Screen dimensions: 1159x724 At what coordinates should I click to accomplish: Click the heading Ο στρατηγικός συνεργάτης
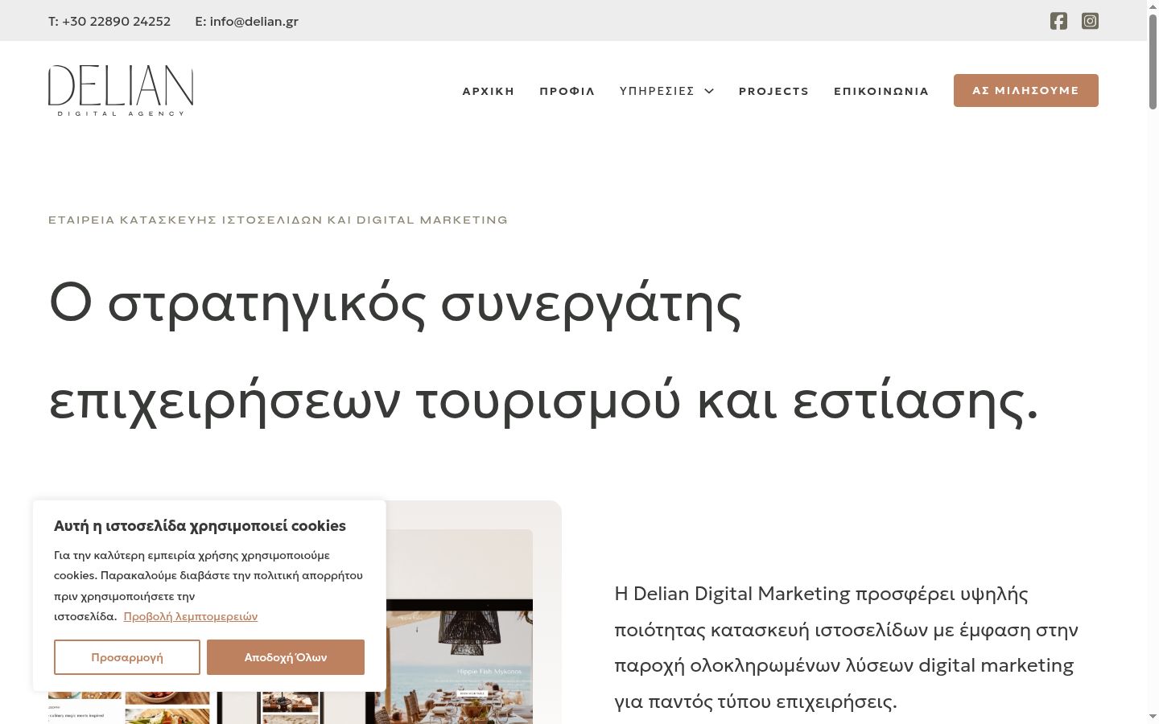(395, 304)
